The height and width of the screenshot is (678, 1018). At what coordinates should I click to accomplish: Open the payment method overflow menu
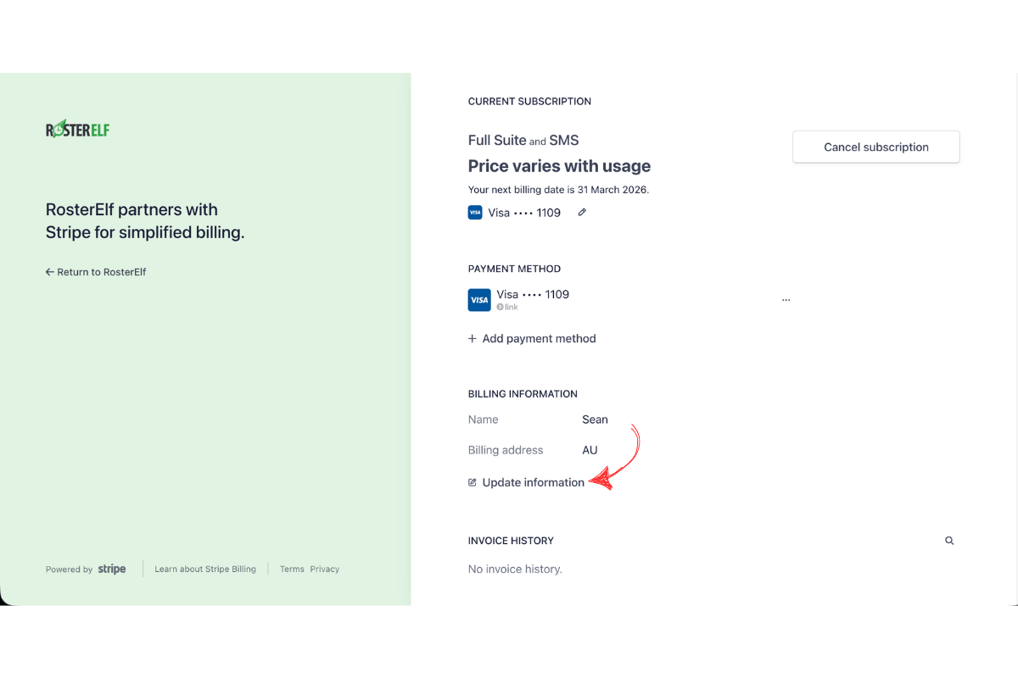tap(786, 298)
